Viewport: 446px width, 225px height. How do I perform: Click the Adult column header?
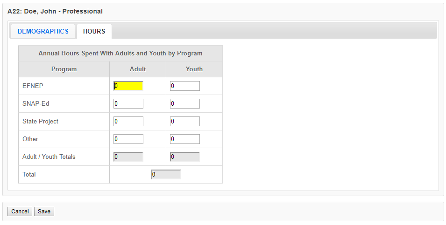[138, 69]
